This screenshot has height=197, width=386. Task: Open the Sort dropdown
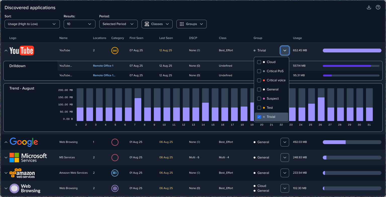(32, 24)
